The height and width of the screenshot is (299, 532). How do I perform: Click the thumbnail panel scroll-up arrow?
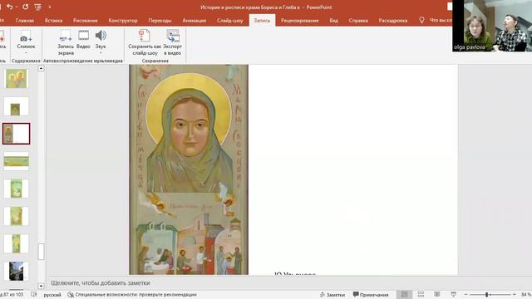point(41,68)
